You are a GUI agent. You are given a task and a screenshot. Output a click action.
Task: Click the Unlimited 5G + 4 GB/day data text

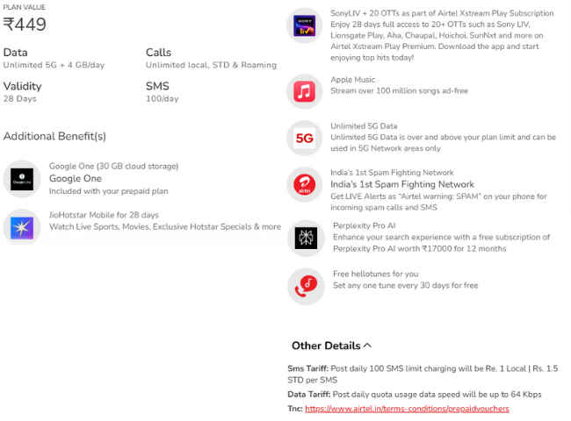[x=54, y=65]
